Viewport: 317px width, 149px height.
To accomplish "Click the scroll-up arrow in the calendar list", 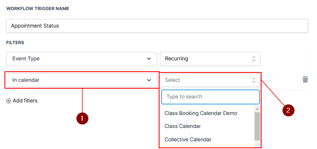I will [257, 109].
